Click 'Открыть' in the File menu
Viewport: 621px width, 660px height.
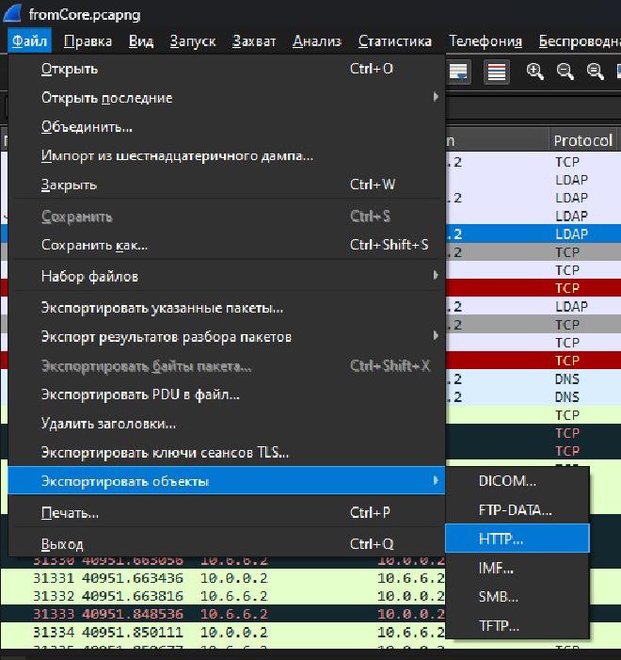click(x=70, y=69)
